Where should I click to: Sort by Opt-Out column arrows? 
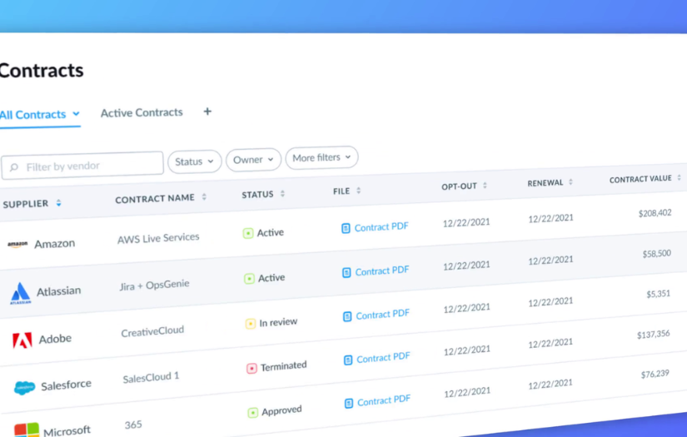pyautogui.click(x=485, y=186)
